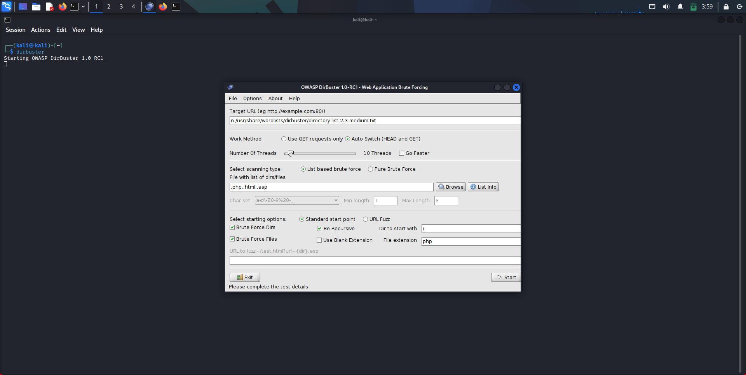
Task: Click the Target URL input field
Action: pos(375,121)
